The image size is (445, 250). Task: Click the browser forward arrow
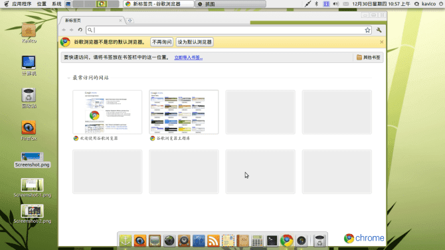pos(72,30)
